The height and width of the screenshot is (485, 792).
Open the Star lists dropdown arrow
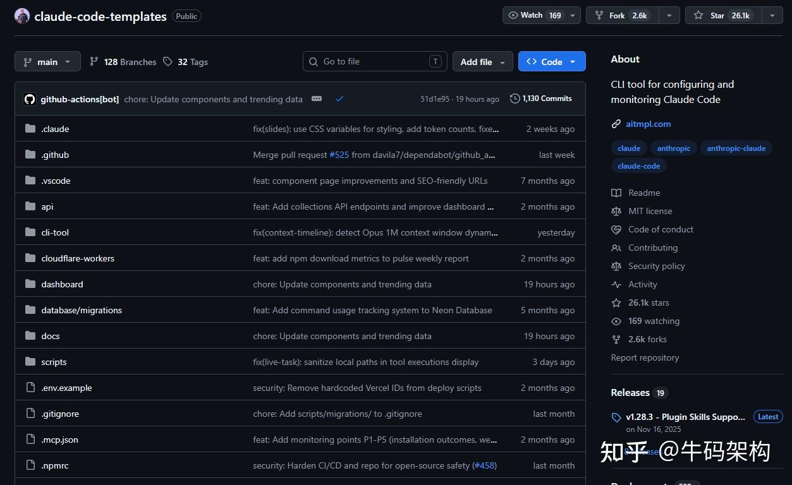click(x=772, y=16)
